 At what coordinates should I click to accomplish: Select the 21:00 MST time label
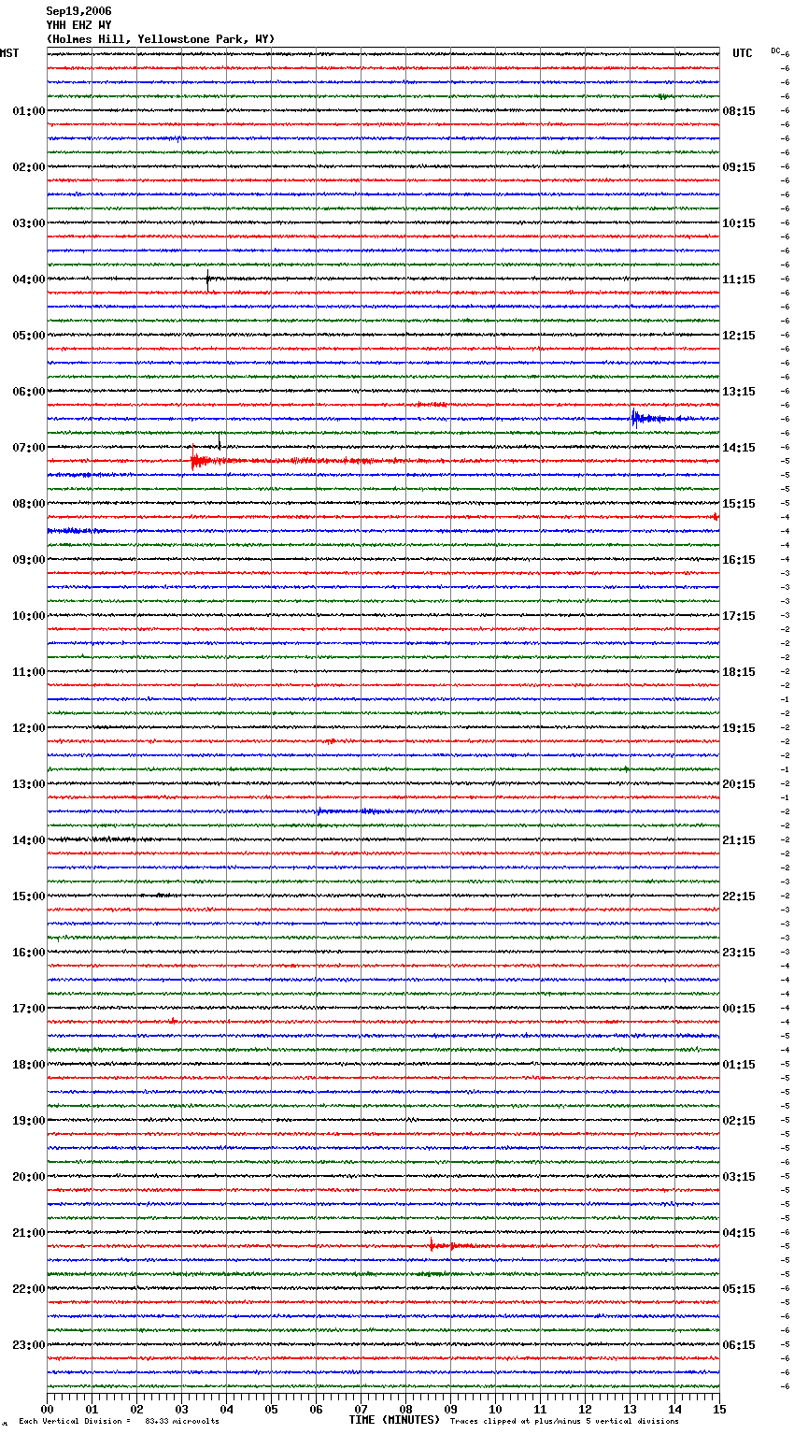(x=29, y=1233)
